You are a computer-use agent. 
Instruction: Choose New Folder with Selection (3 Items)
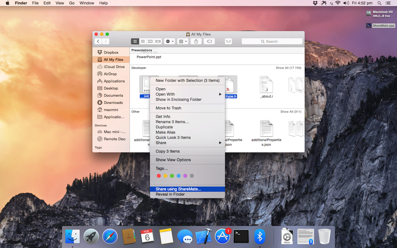pyautogui.click(x=188, y=80)
